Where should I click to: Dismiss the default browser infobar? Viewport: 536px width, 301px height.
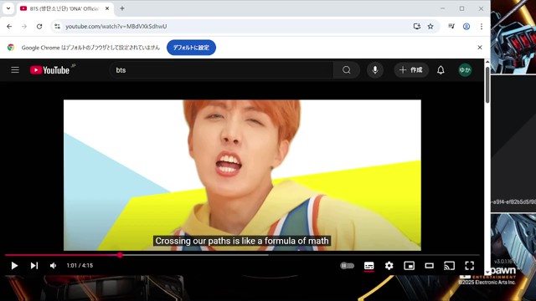tap(480, 48)
